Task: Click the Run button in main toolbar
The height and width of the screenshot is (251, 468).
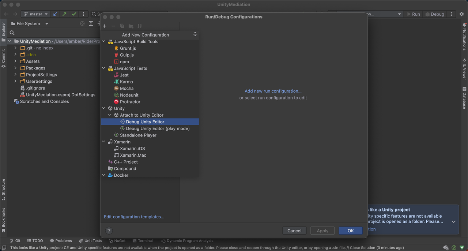Action: tap(414, 14)
